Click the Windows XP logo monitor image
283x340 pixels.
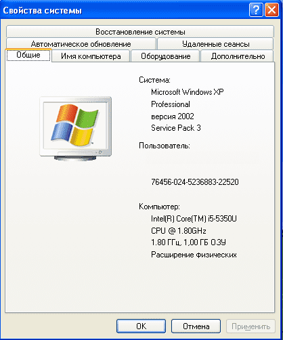(x=76, y=129)
